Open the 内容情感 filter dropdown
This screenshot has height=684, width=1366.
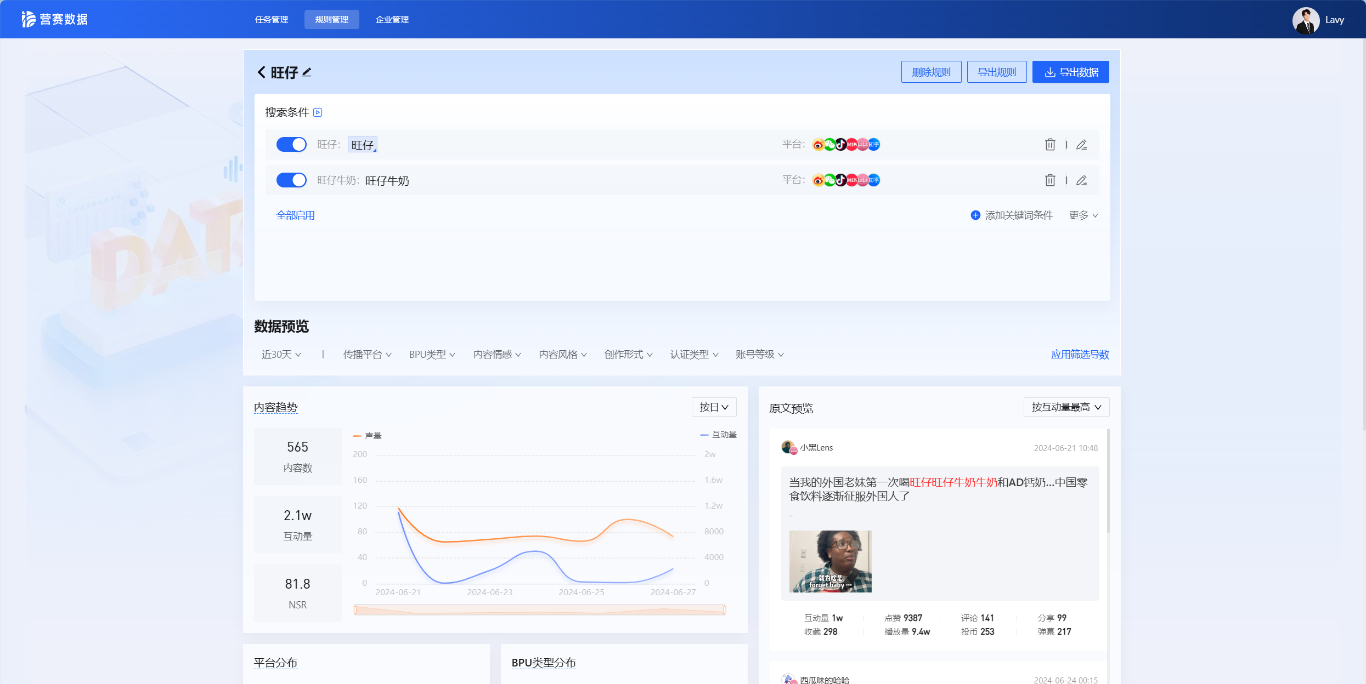pyautogui.click(x=497, y=355)
